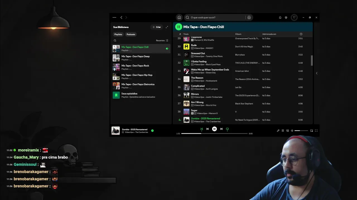This screenshot has height=200, width=357.
Task: Expand the collapsed right side panel
Action: (317, 73)
